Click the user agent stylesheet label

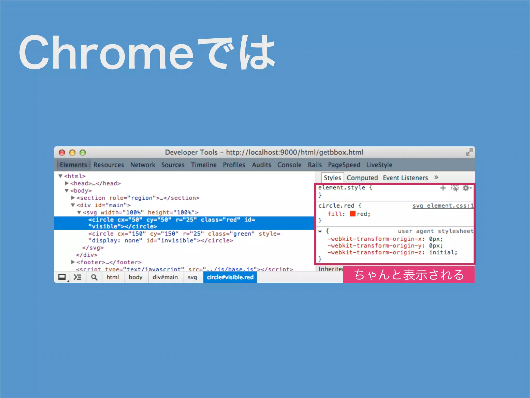click(x=436, y=231)
